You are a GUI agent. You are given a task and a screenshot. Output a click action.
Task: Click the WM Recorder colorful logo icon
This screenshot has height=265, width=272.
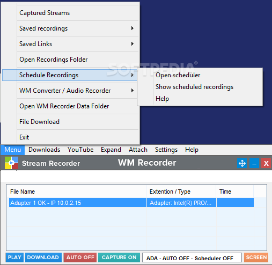pos(11,163)
